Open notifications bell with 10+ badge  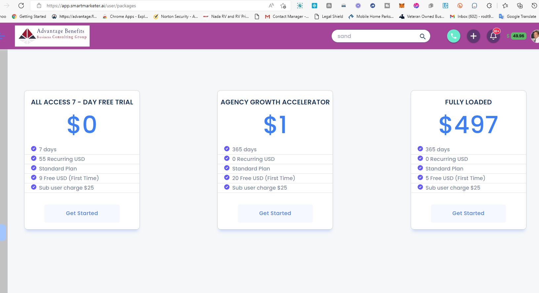pos(493,36)
